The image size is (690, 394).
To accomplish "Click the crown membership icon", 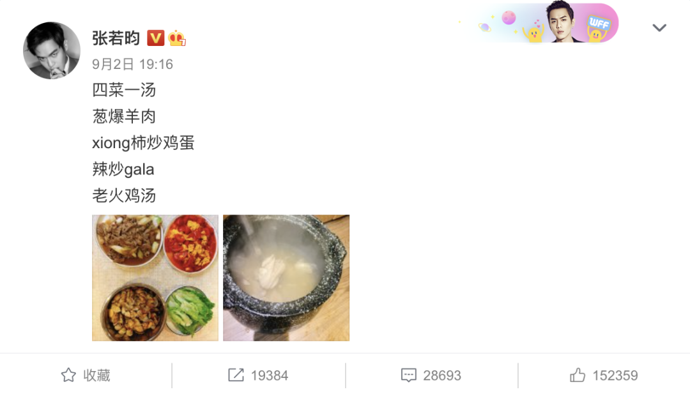I will click(x=177, y=38).
